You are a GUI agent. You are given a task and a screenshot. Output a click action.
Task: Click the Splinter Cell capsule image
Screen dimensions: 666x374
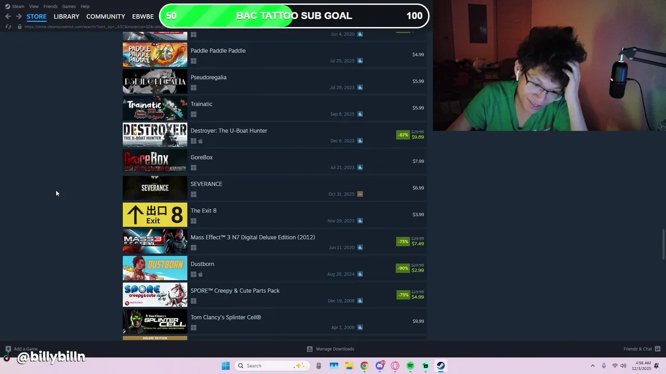[155, 321]
